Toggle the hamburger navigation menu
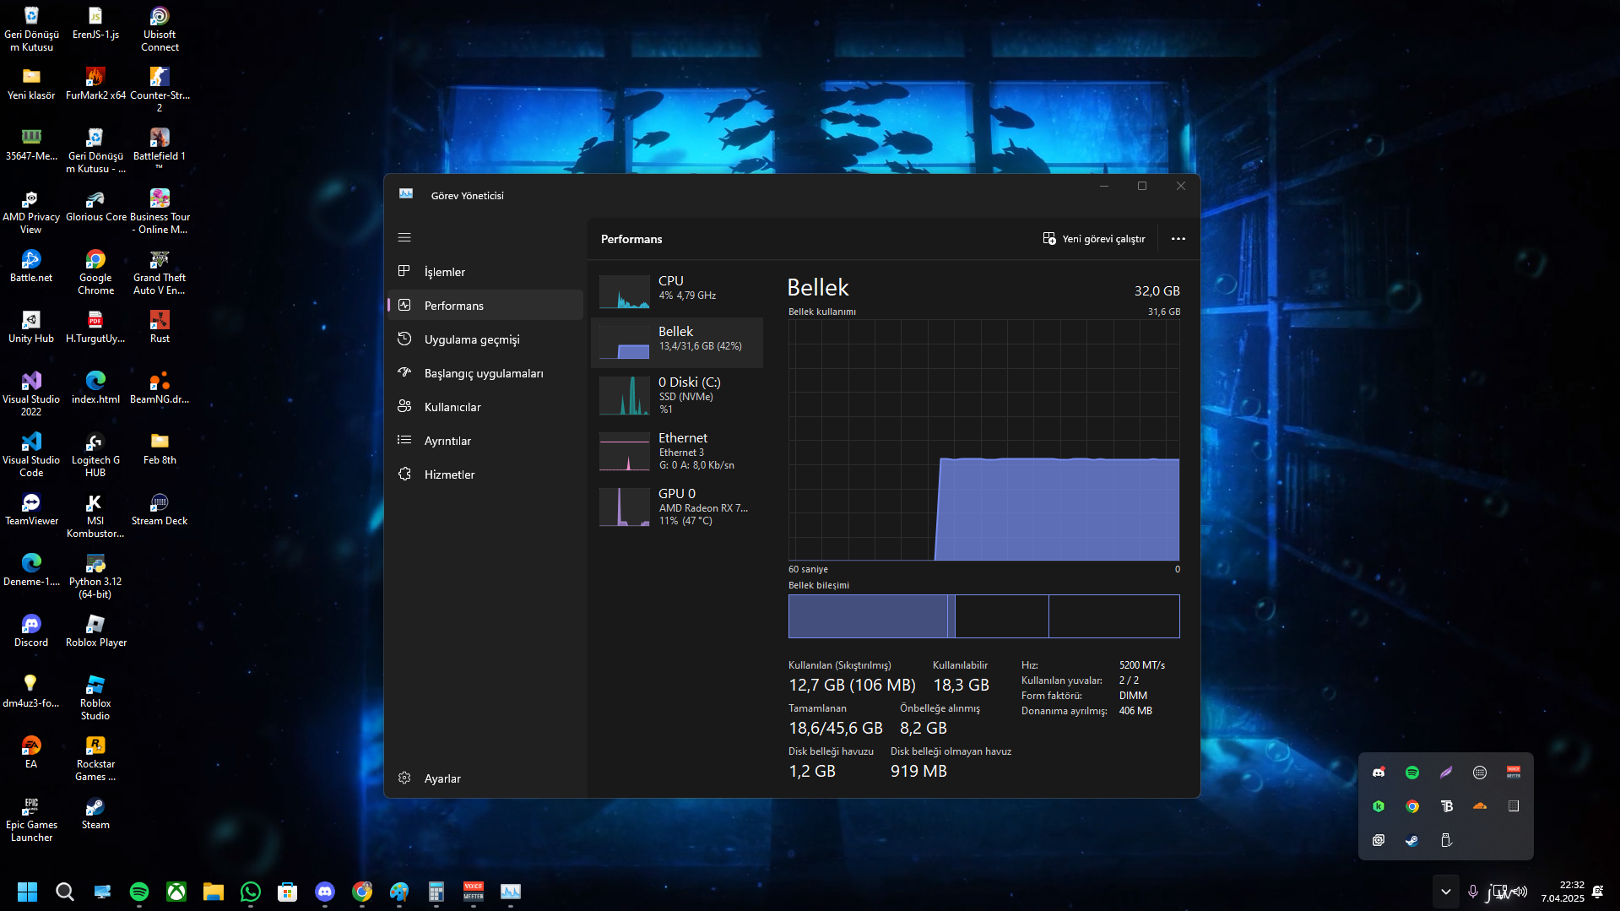 point(404,237)
